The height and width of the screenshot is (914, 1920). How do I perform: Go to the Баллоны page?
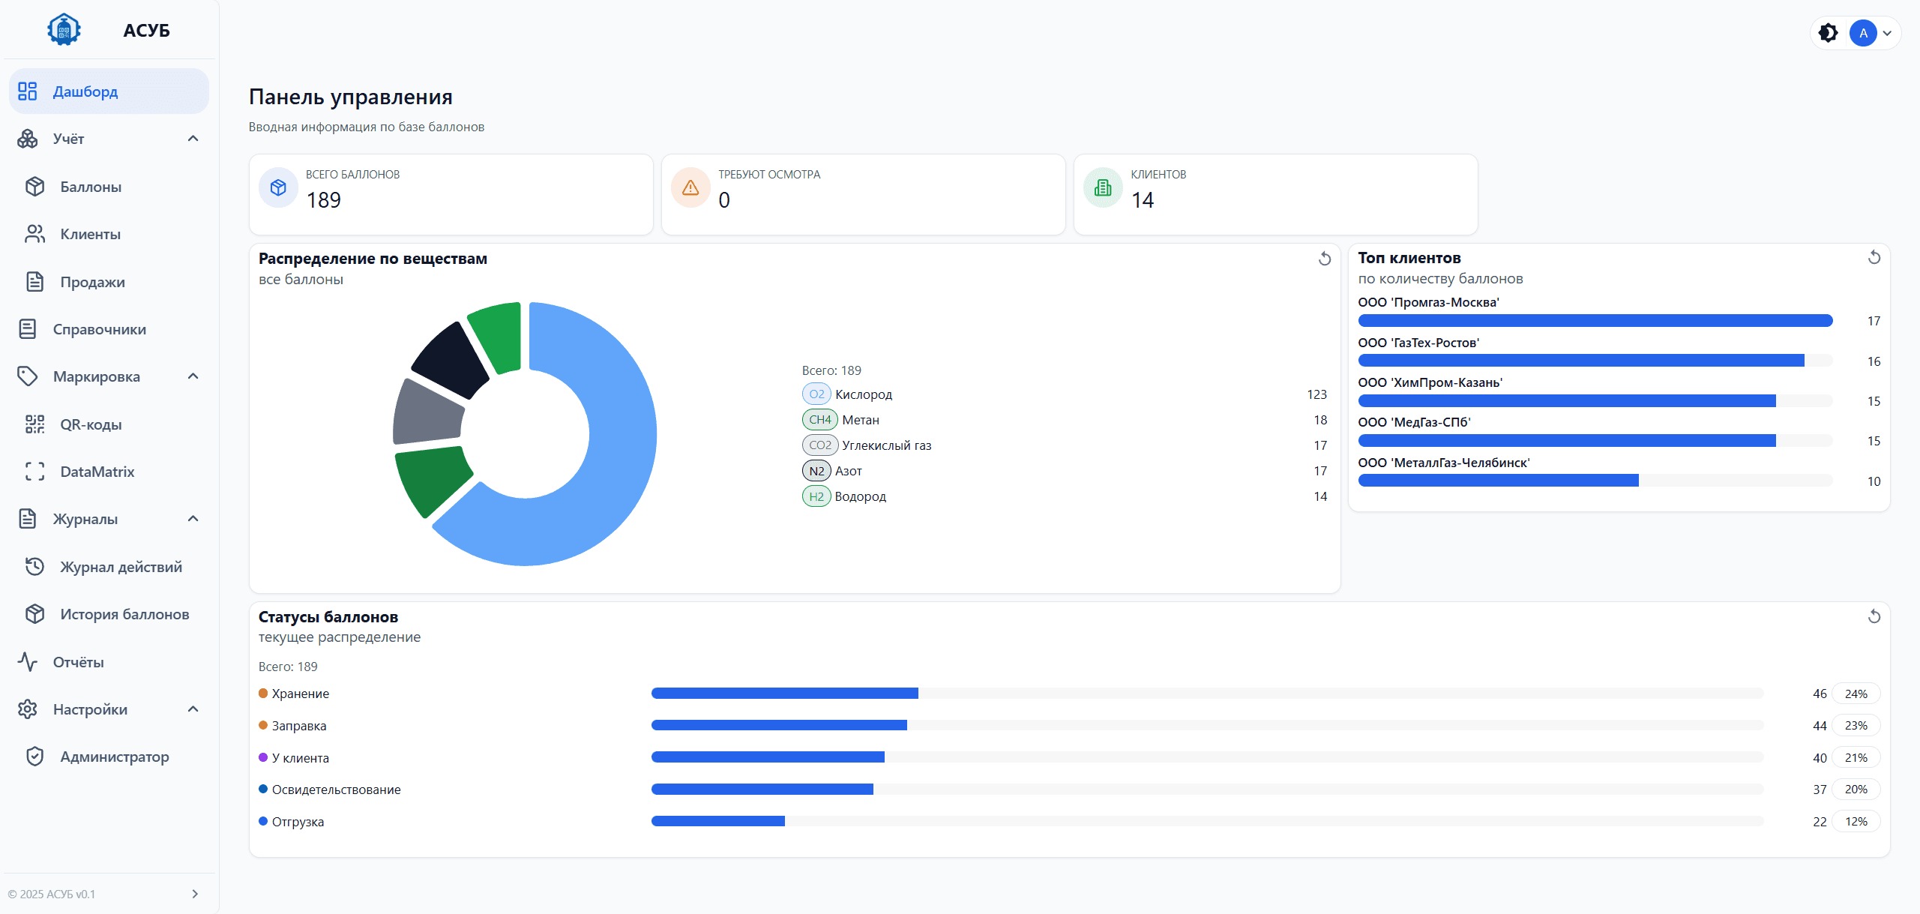91,187
